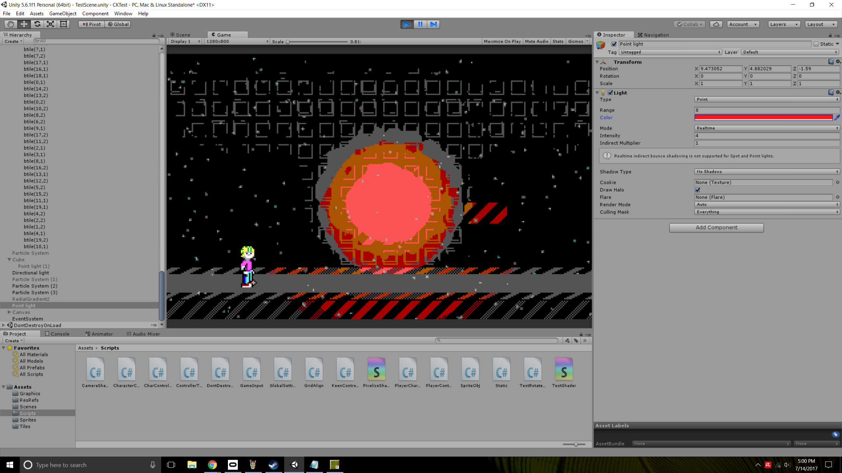Select the PixelizeSha shader asset
The height and width of the screenshot is (473, 842).
(x=377, y=372)
